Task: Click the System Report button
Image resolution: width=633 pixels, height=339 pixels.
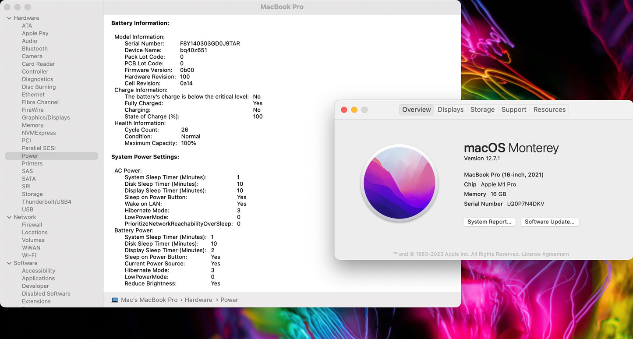Action: point(489,222)
